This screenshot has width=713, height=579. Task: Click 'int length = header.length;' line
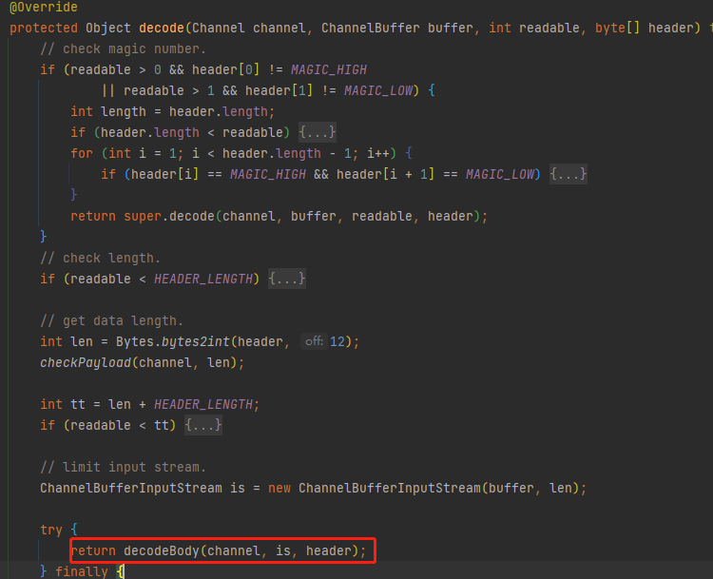173,112
